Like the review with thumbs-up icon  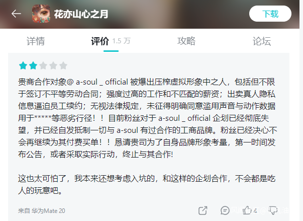[x=247, y=210]
